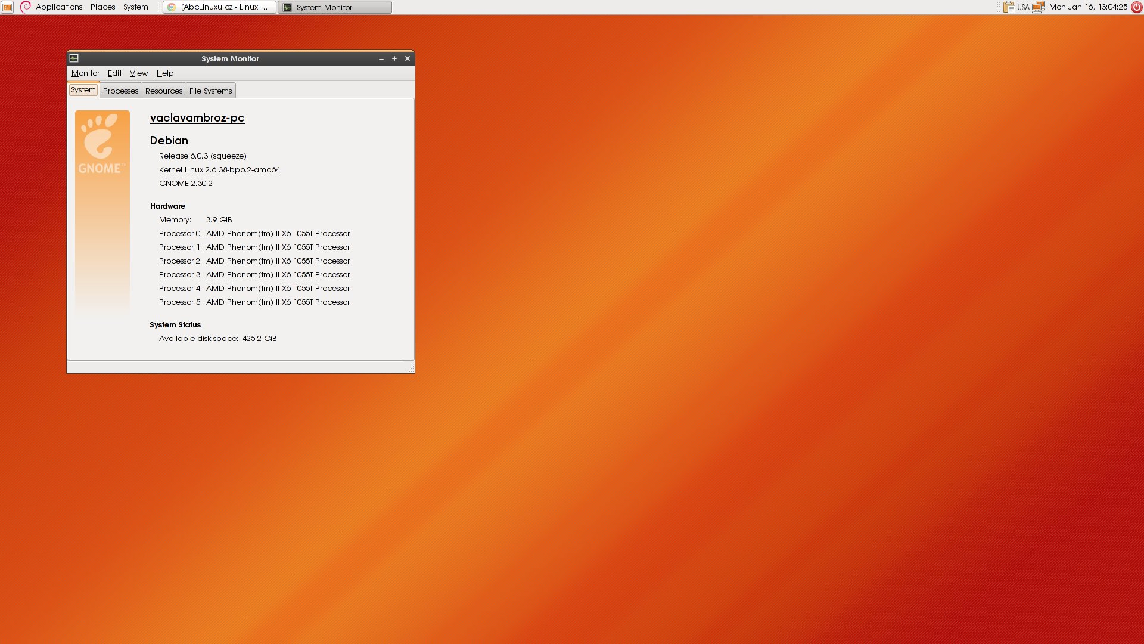
Task: Select the System tab
Action: pos(83,90)
